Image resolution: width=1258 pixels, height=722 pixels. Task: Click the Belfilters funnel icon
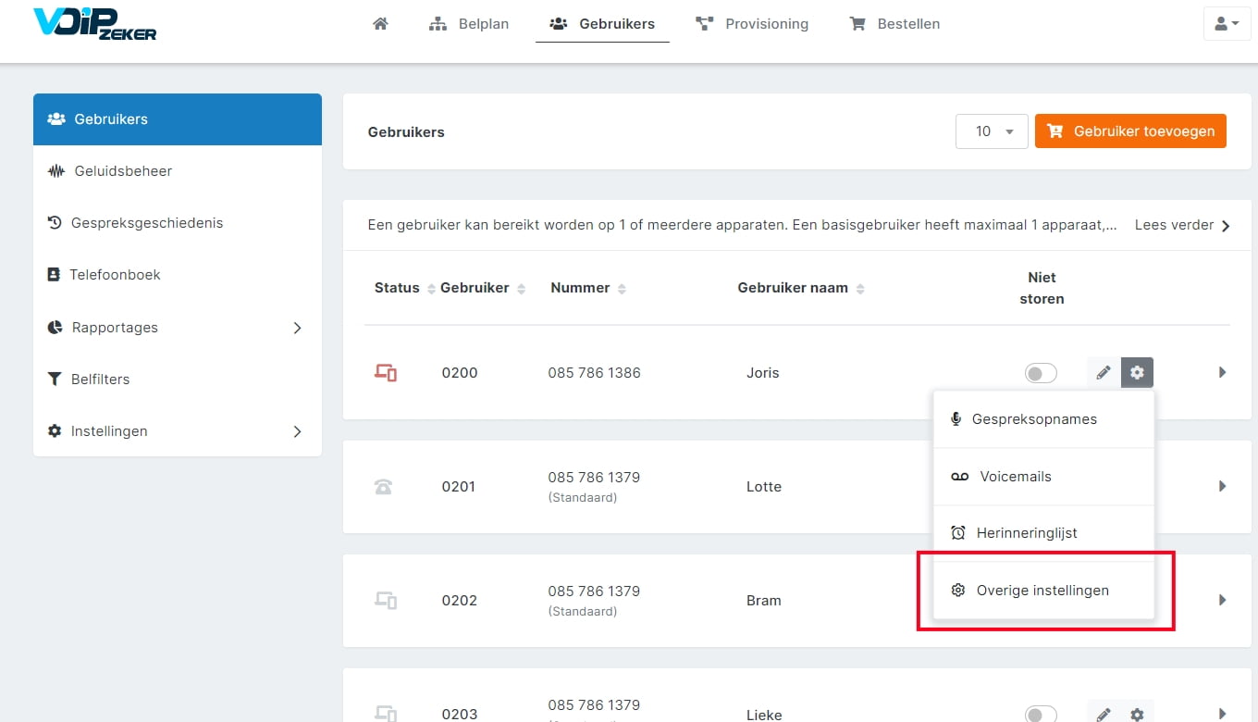point(54,380)
